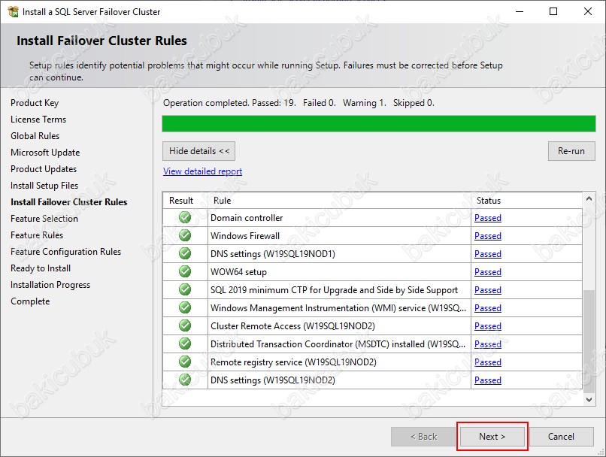This screenshot has width=606, height=457.
Task: Open Passed link for Cluster Remote Access
Action: pos(488,326)
